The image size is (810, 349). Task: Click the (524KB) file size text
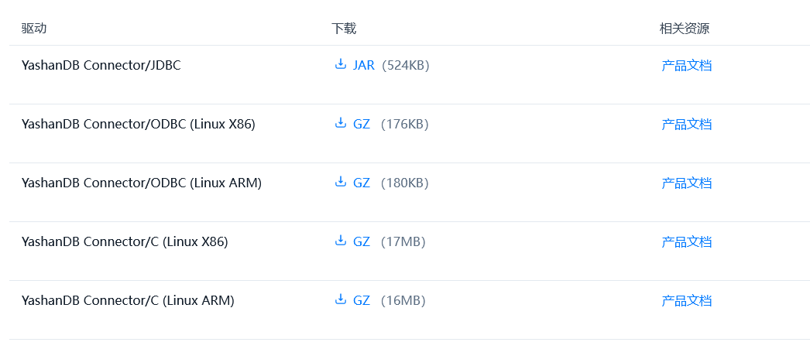click(x=405, y=66)
